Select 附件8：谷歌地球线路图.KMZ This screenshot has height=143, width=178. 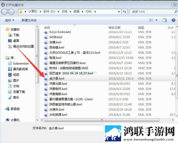tap(69, 68)
